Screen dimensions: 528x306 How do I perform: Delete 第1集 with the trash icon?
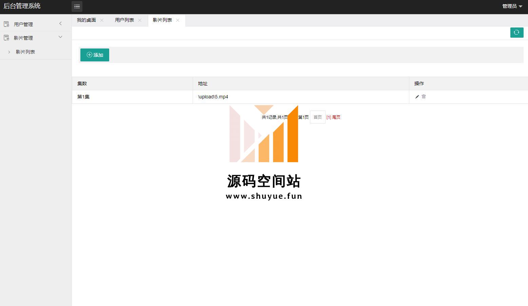424,97
